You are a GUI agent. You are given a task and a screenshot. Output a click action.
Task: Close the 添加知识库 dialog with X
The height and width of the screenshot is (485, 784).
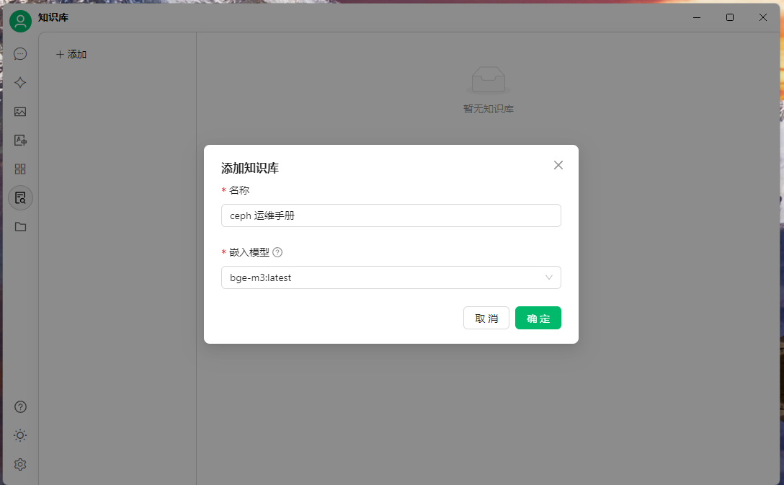point(558,165)
